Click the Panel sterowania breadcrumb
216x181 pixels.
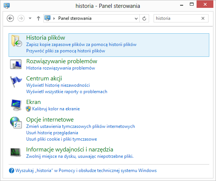point(75,18)
